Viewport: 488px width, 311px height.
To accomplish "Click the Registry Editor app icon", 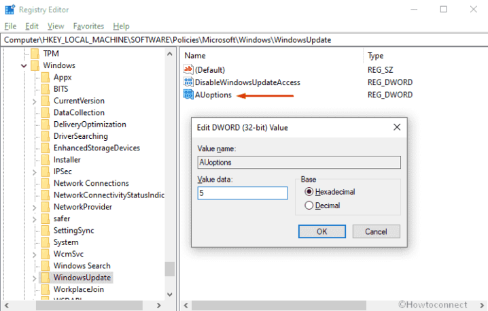I will click(x=10, y=10).
